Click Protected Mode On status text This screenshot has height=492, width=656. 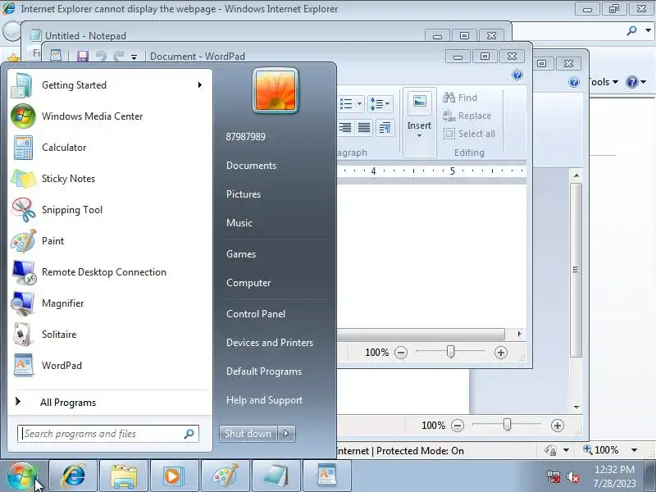click(x=420, y=451)
